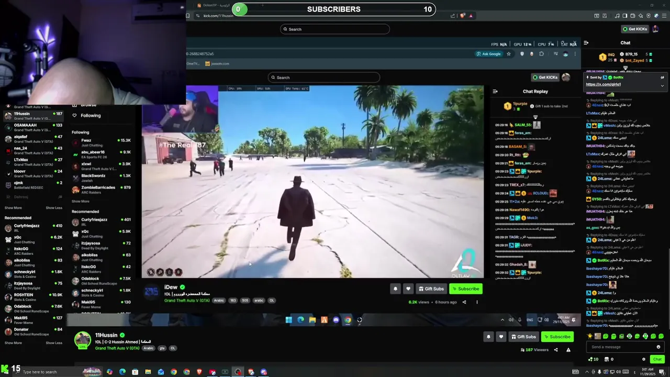Open volume control in bottom system tray
Image resolution: width=670 pixels, height=377 pixels.
coord(619,372)
